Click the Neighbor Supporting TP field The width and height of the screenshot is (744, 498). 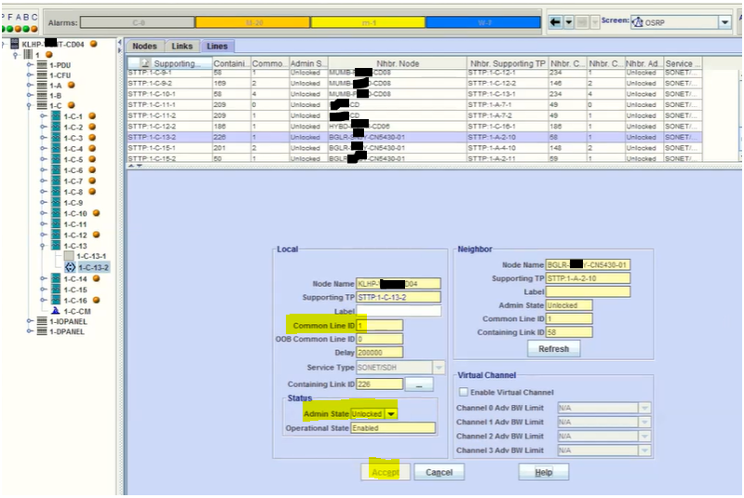(588, 278)
